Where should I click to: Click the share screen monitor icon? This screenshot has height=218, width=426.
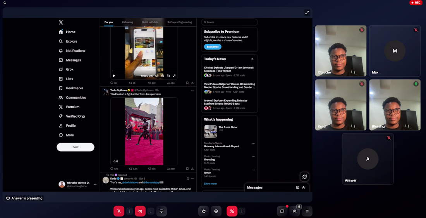coord(161,211)
